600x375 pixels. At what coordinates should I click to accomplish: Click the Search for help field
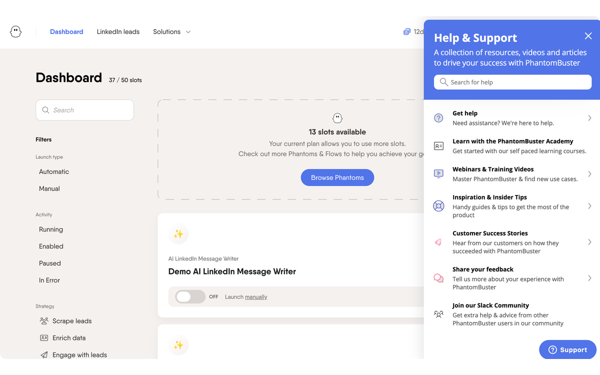(512, 82)
